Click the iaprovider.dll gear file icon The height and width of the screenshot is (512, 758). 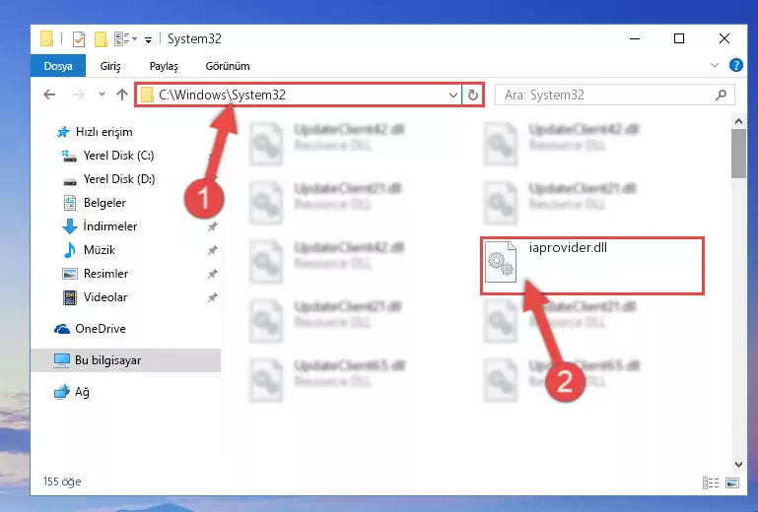click(x=501, y=262)
